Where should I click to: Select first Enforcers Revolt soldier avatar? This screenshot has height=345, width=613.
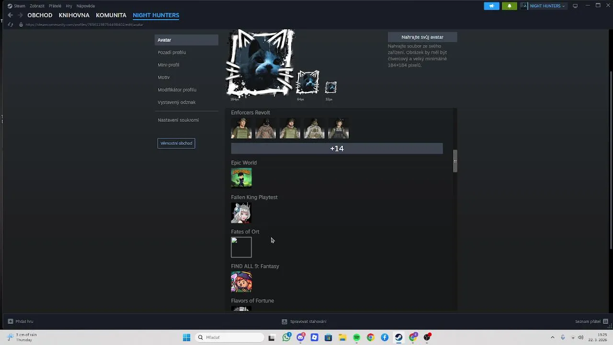click(241, 128)
